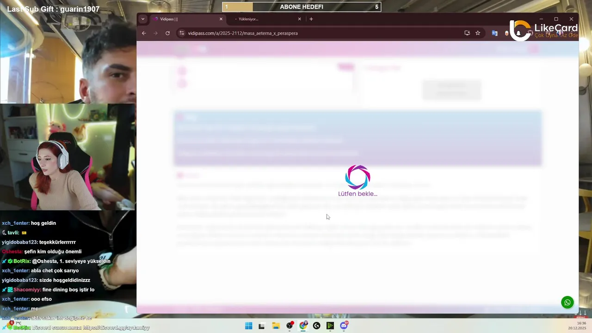
Task: Minimize the Chrome window
Action: pos(541,19)
